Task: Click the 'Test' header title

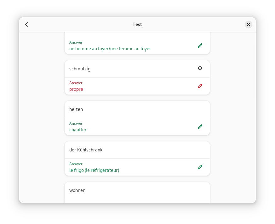Action: 137,25
